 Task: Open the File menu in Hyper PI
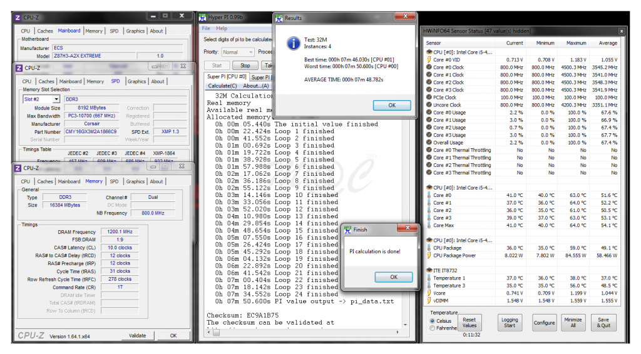click(206, 29)
